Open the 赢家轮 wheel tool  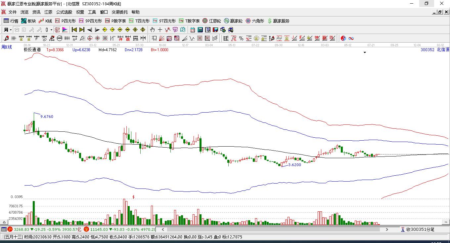coord(233,21)
